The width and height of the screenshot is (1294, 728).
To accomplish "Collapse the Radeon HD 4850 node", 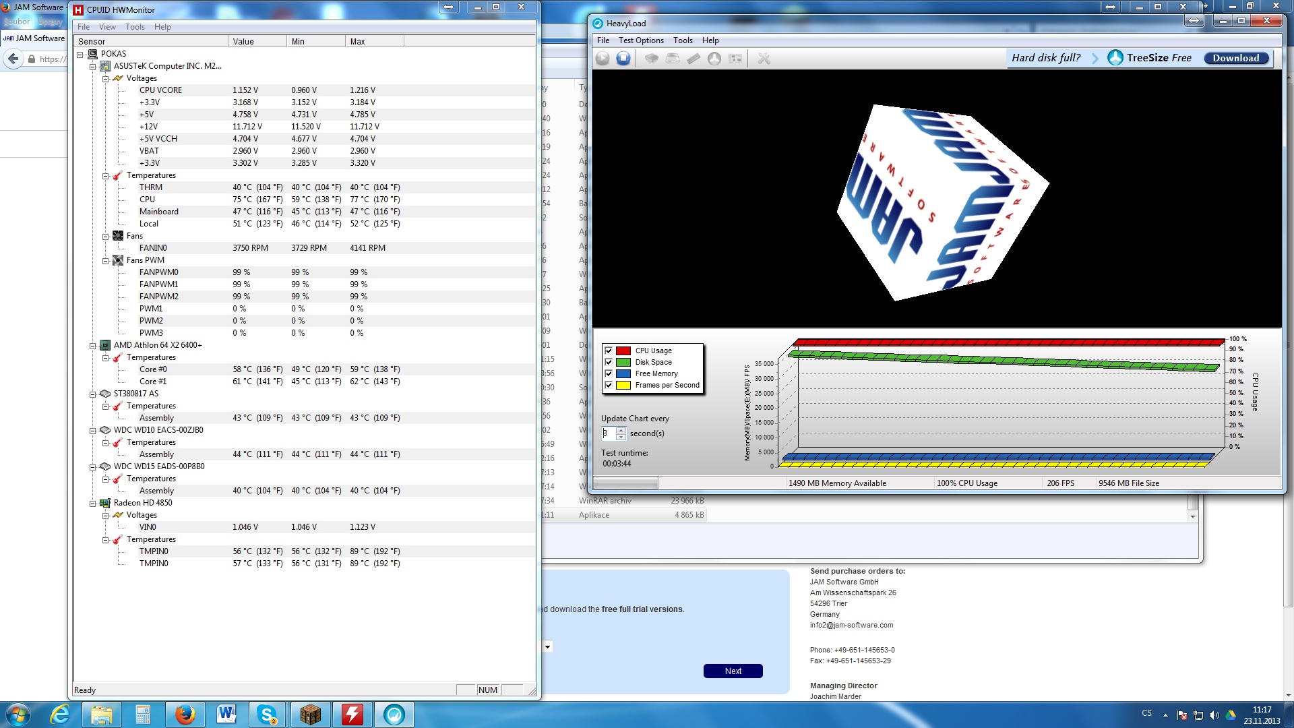I will pyautogui.click(x=93, y=503).
